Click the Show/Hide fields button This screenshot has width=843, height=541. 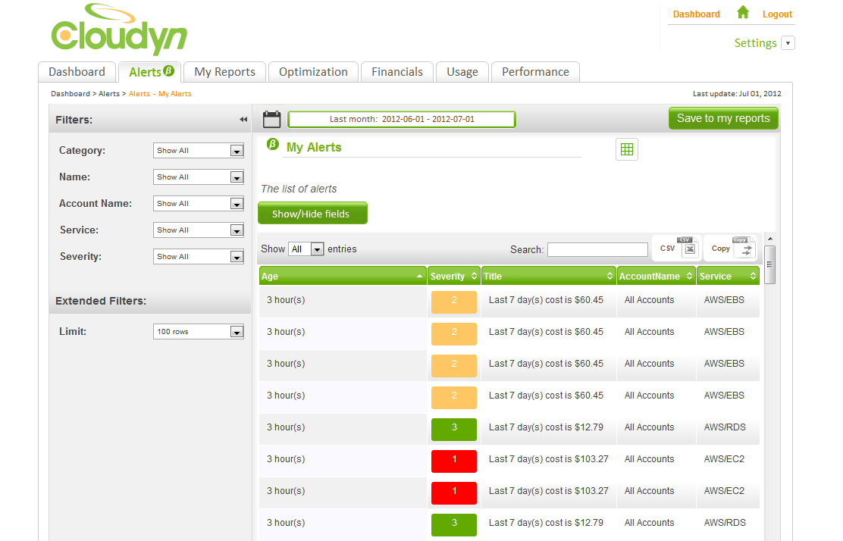[x=312, y=213]
